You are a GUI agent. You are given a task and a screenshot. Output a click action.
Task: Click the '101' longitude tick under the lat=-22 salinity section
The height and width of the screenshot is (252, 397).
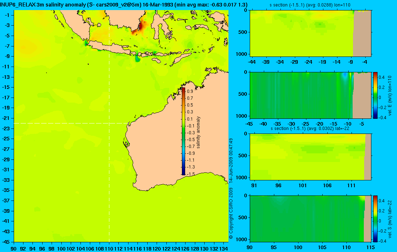(302, 185)
